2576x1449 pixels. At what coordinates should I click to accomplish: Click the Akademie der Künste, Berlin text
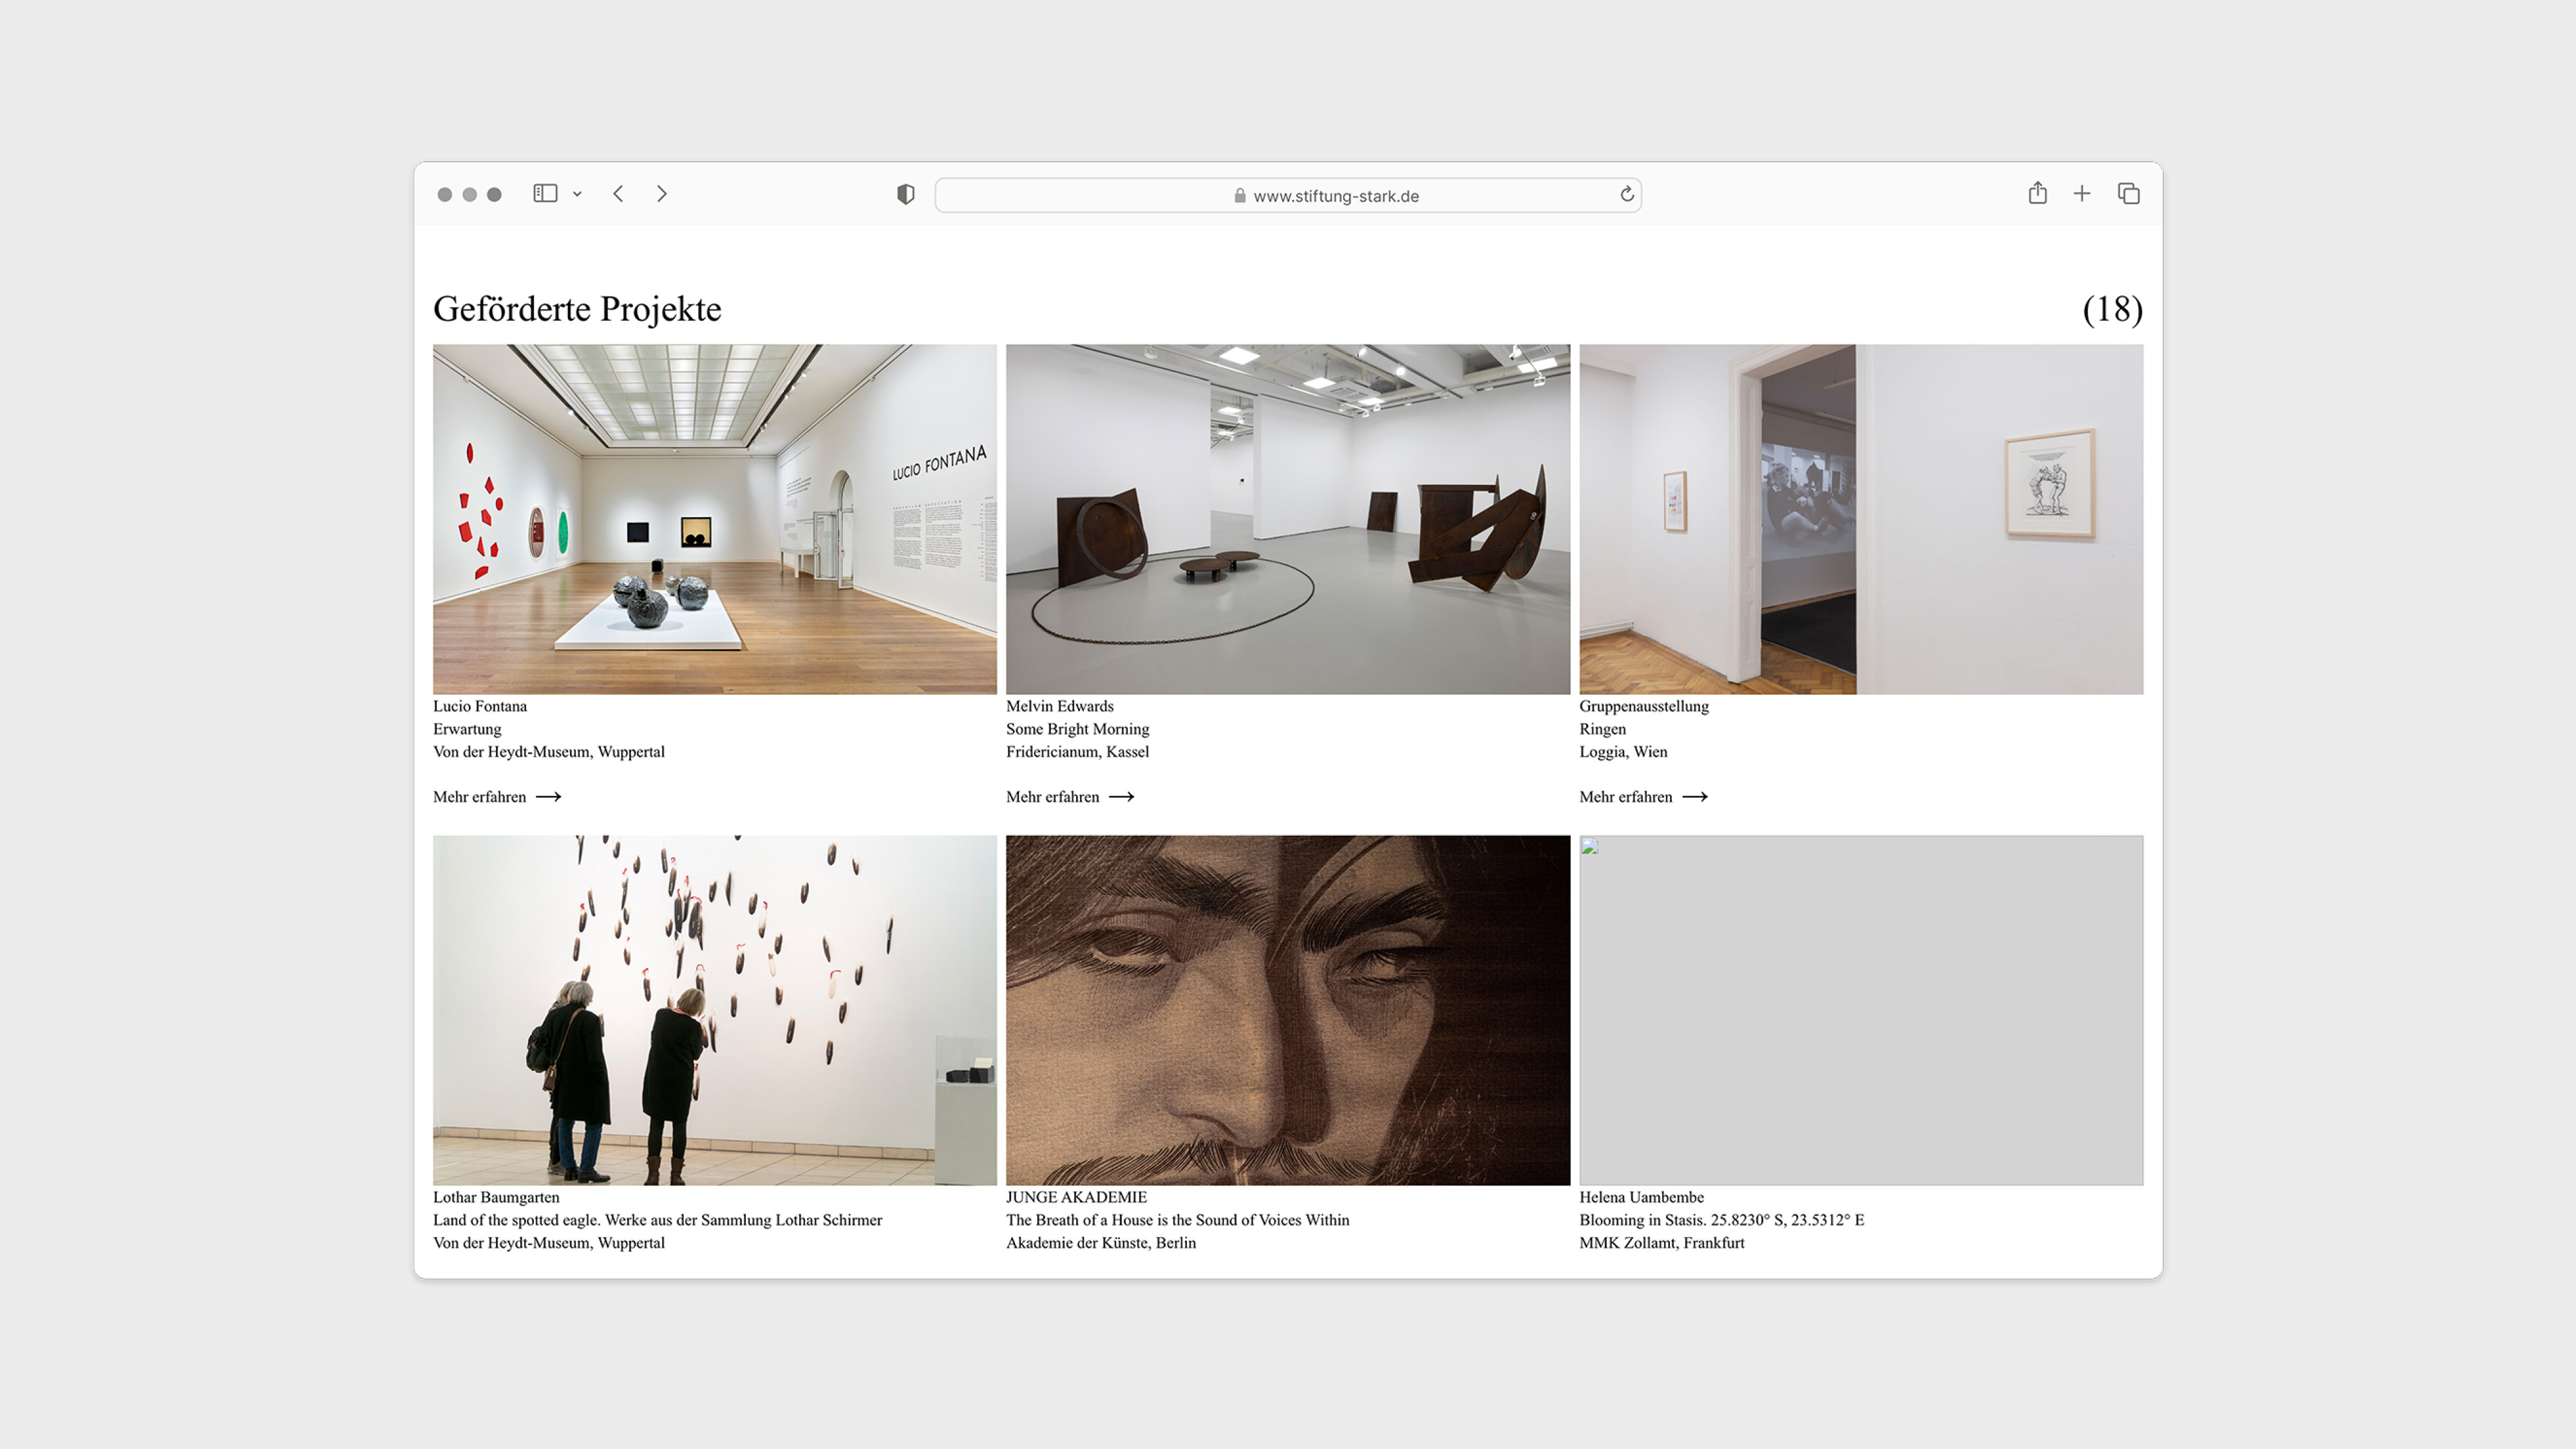(x=1101, y=1243)
